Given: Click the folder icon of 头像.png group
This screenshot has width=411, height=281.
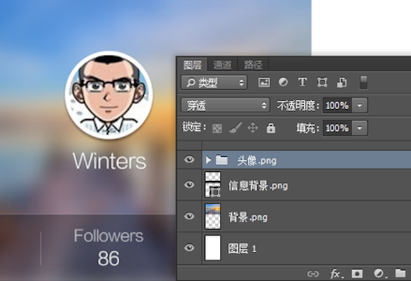Looking at the screenshot, I should pos(222,160).
